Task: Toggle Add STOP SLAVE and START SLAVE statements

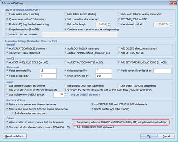Action: [x=92, y=105]
